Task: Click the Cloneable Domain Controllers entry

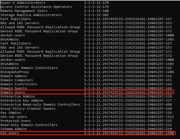Action: click(x=29, y=68)
